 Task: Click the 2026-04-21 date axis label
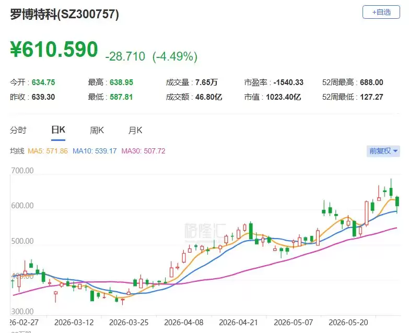tap(238, 323)
